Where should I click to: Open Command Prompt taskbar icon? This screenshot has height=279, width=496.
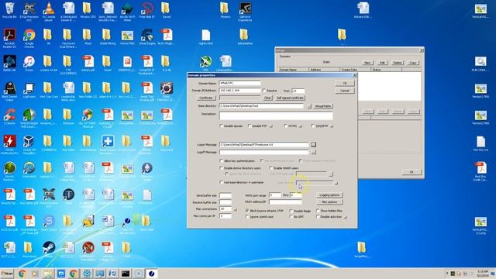[x=126, y=274]
